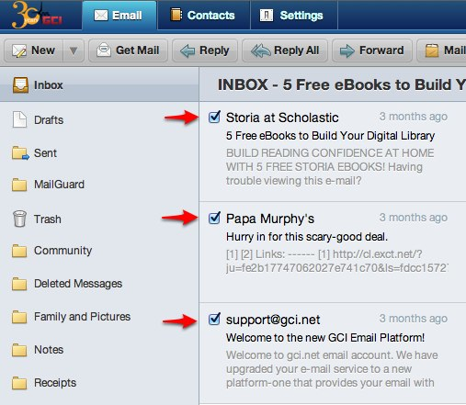This screenshot has width=466, height=405.
Task: Click the Inbox tray icon in sidebar
Action: (20, 84)
